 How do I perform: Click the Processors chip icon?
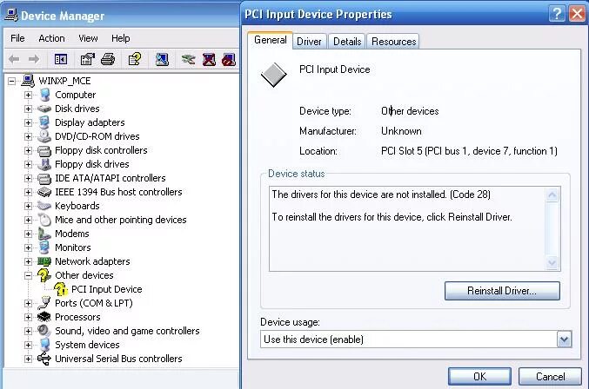pos(44,317)
